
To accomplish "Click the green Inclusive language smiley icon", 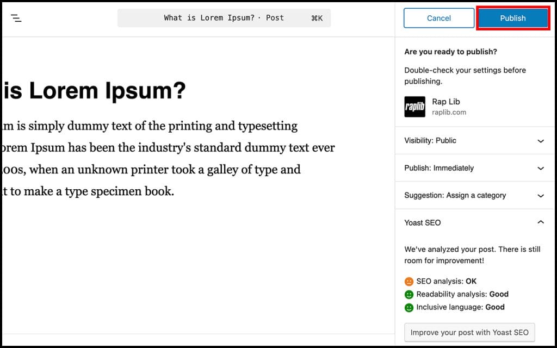I will [x=409, y=307].
